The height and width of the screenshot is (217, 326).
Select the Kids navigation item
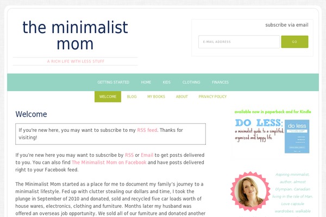pos(167,82)
